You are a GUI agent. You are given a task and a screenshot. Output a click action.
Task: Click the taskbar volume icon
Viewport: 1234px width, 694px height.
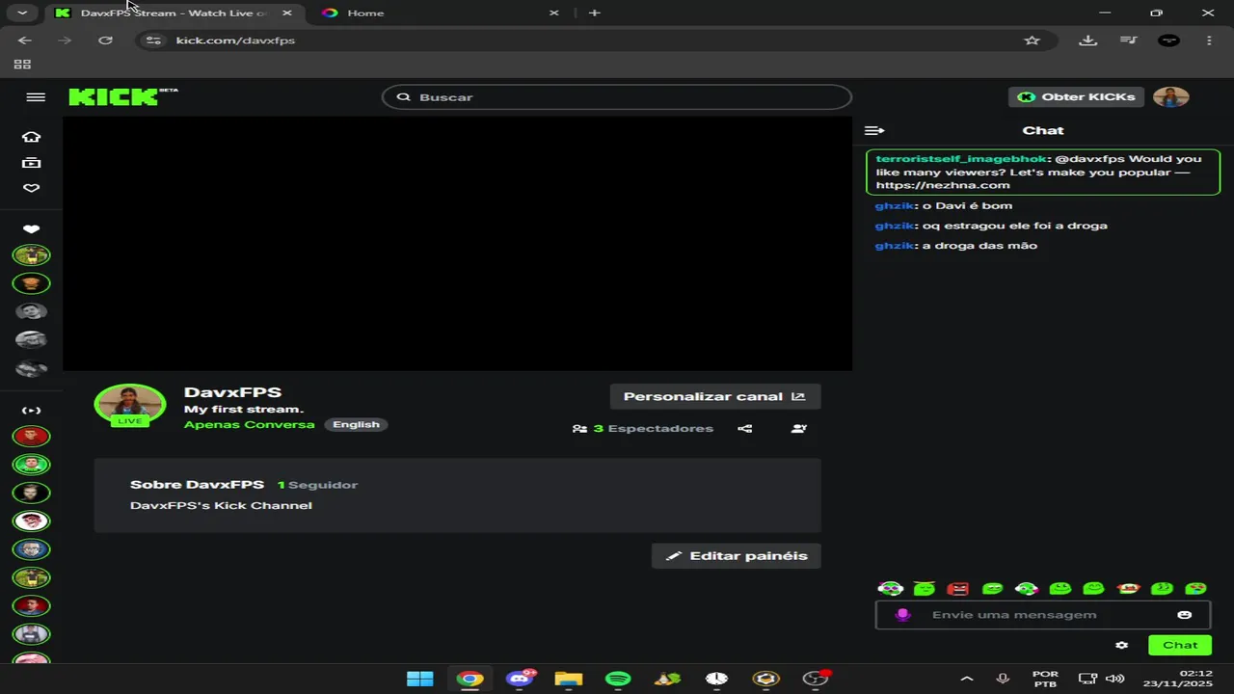coord(1115,679)
